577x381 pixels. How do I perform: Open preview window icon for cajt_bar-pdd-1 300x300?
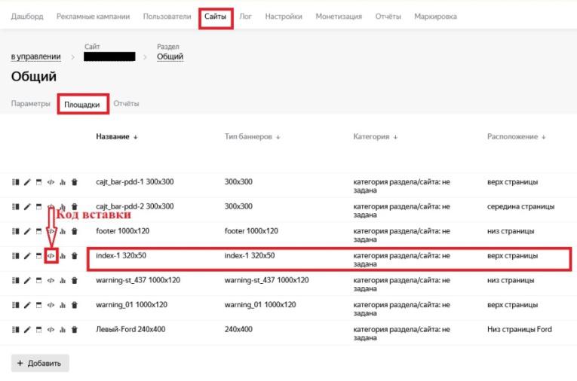pyautogui.click(x=39, y=182)
